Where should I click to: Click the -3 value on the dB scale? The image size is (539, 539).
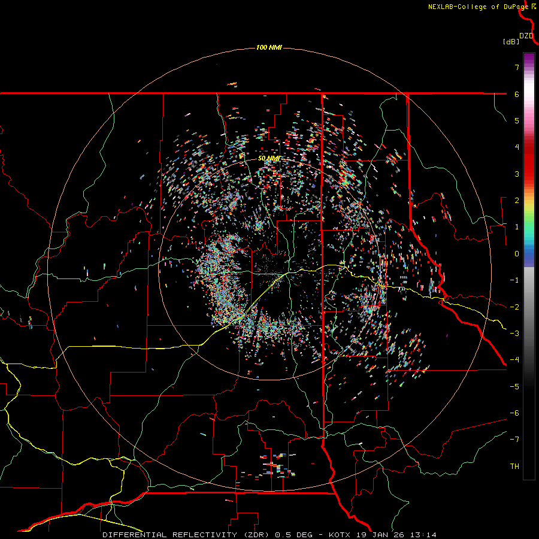pos(514,334)
